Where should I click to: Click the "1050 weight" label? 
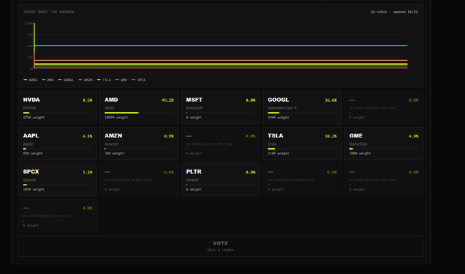tap(34, 189)
